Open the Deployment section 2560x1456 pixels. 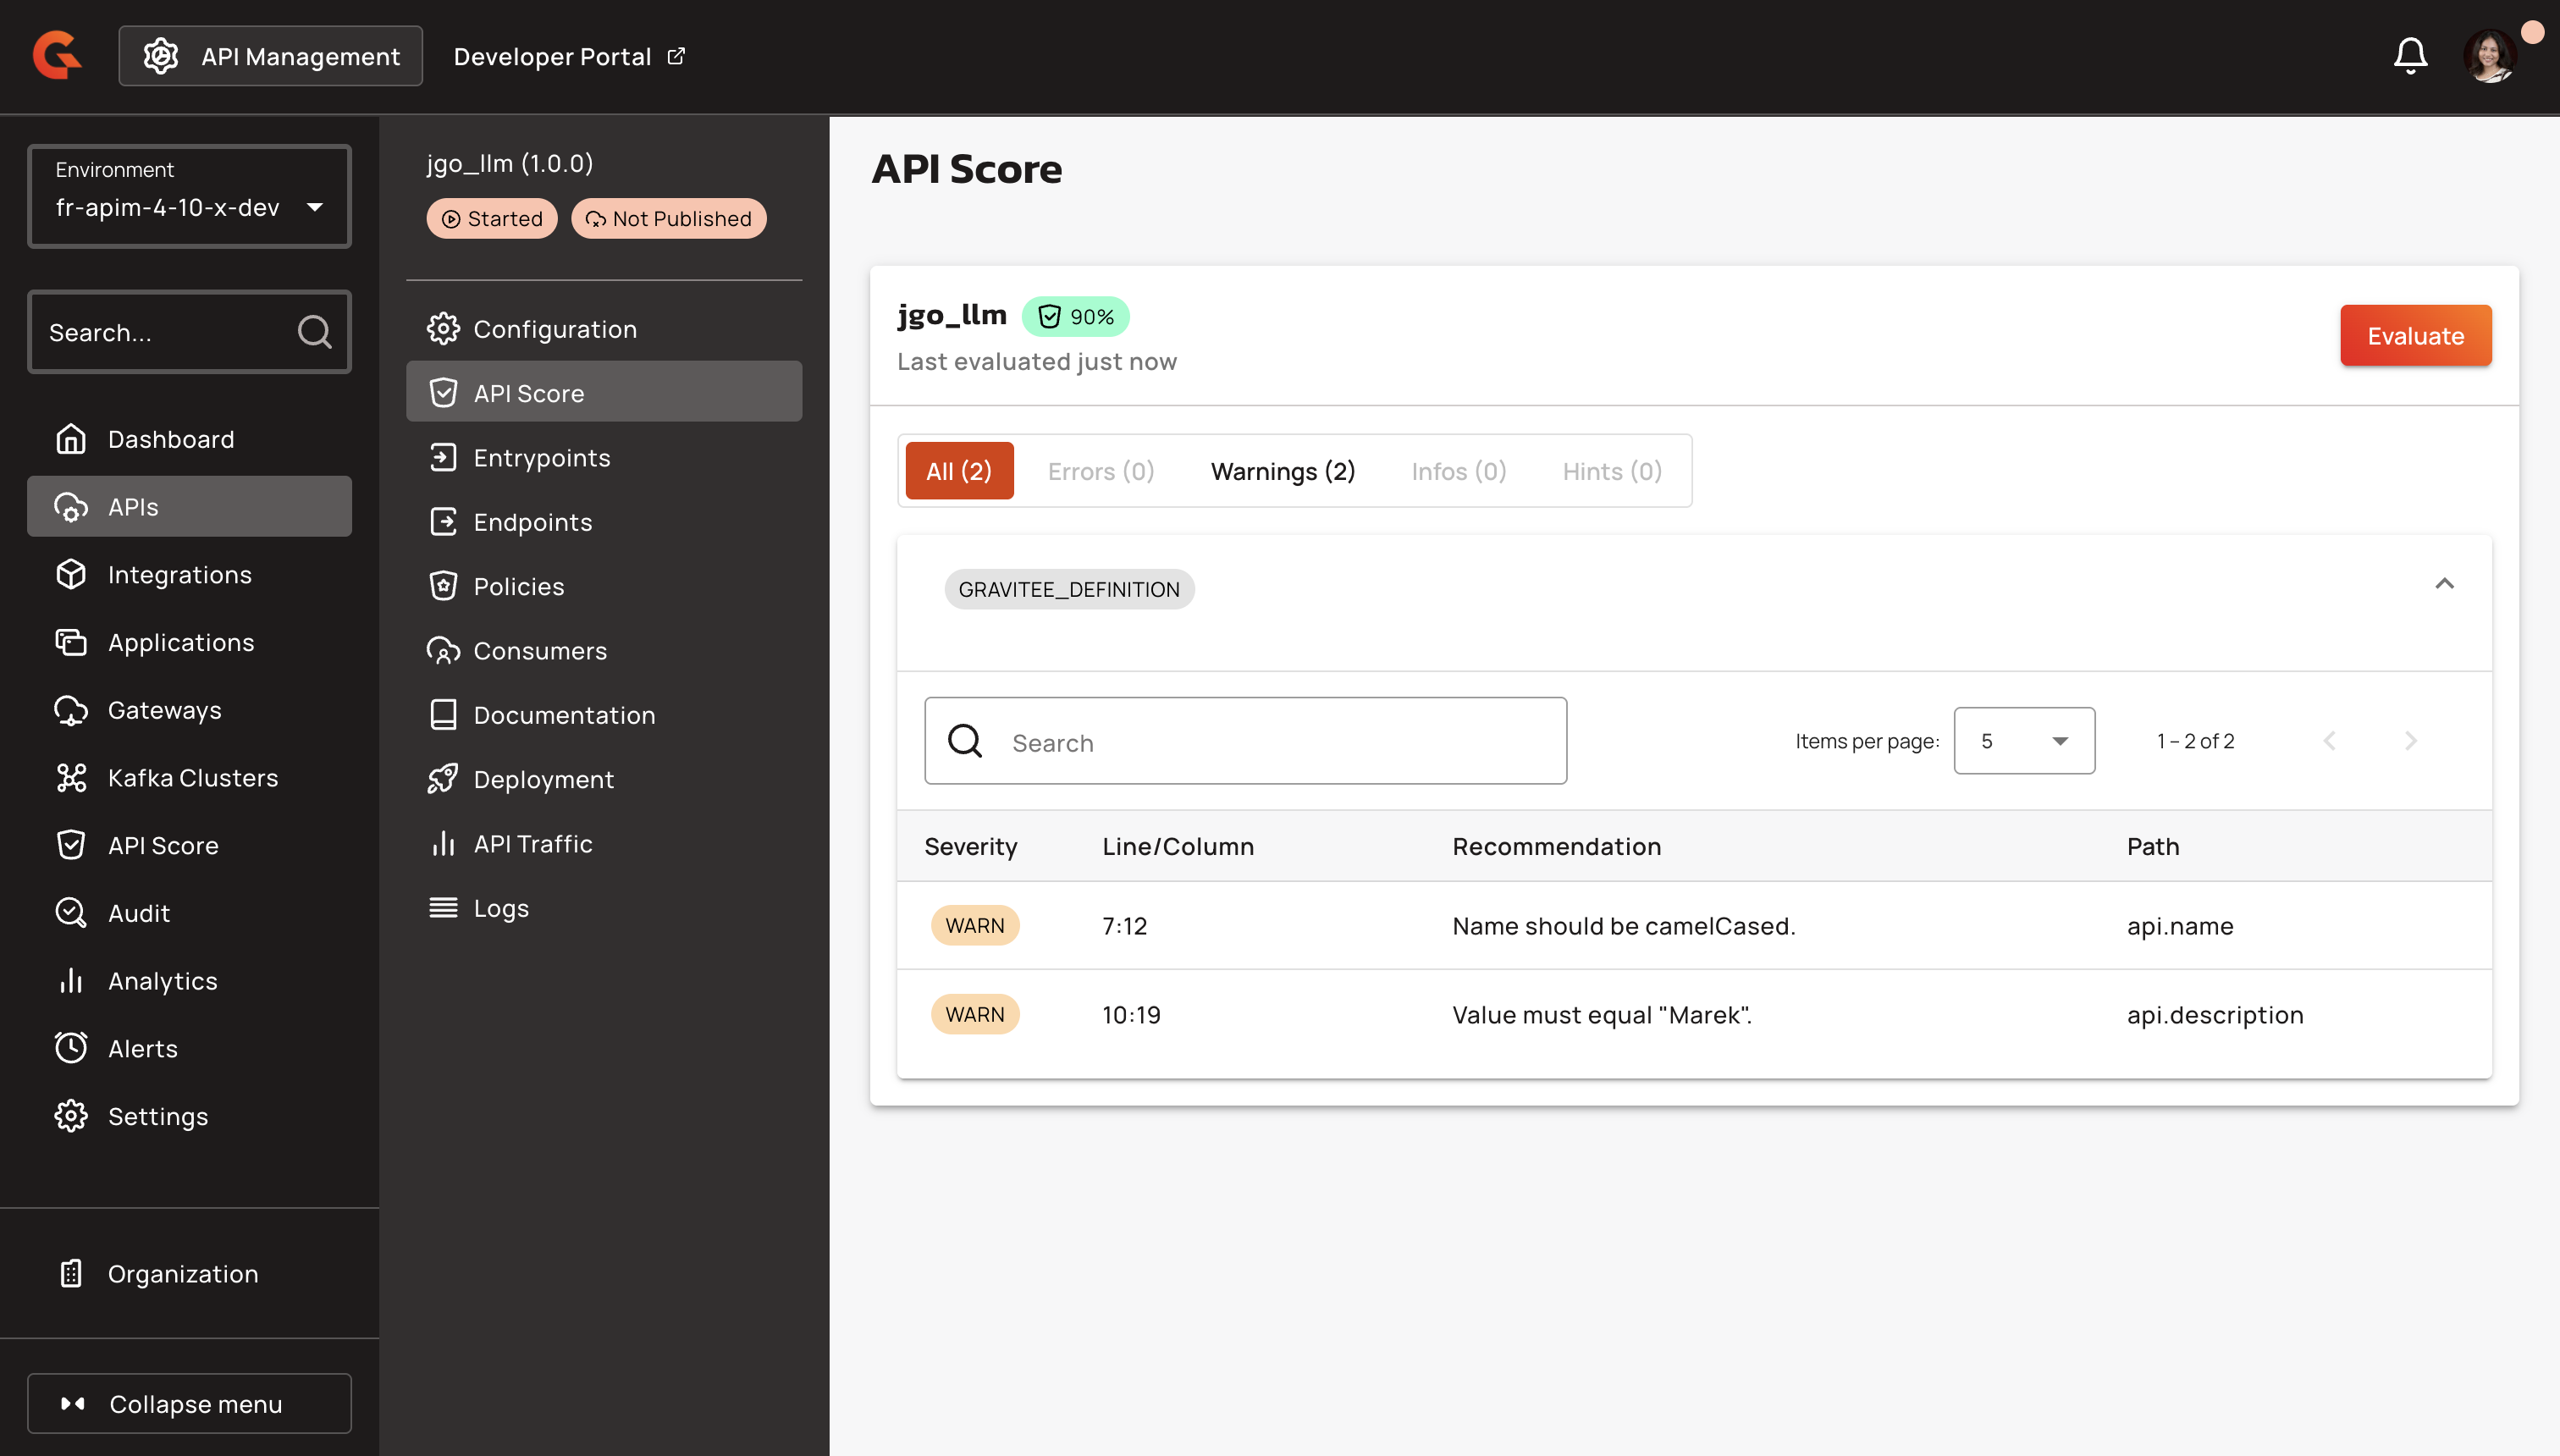543,779
